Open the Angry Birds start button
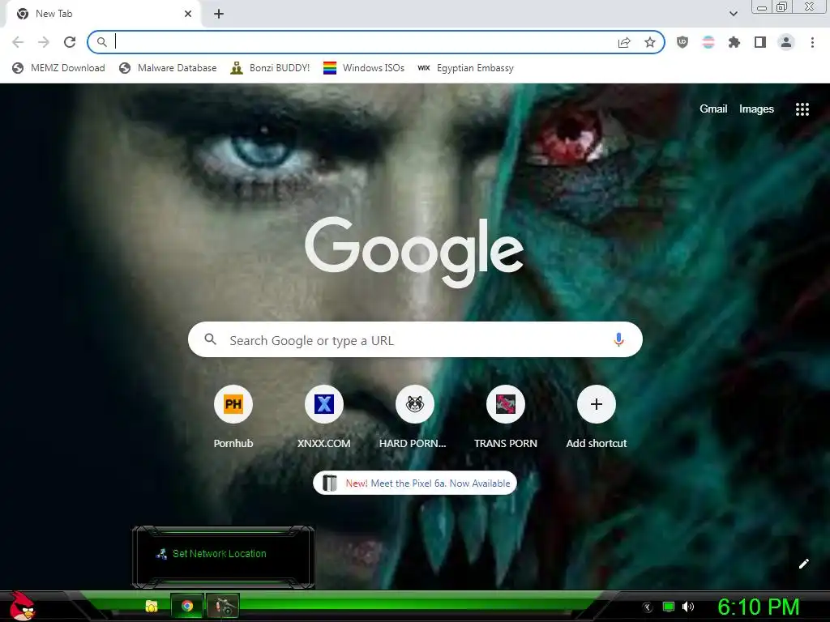 click(x=22, y=606)
